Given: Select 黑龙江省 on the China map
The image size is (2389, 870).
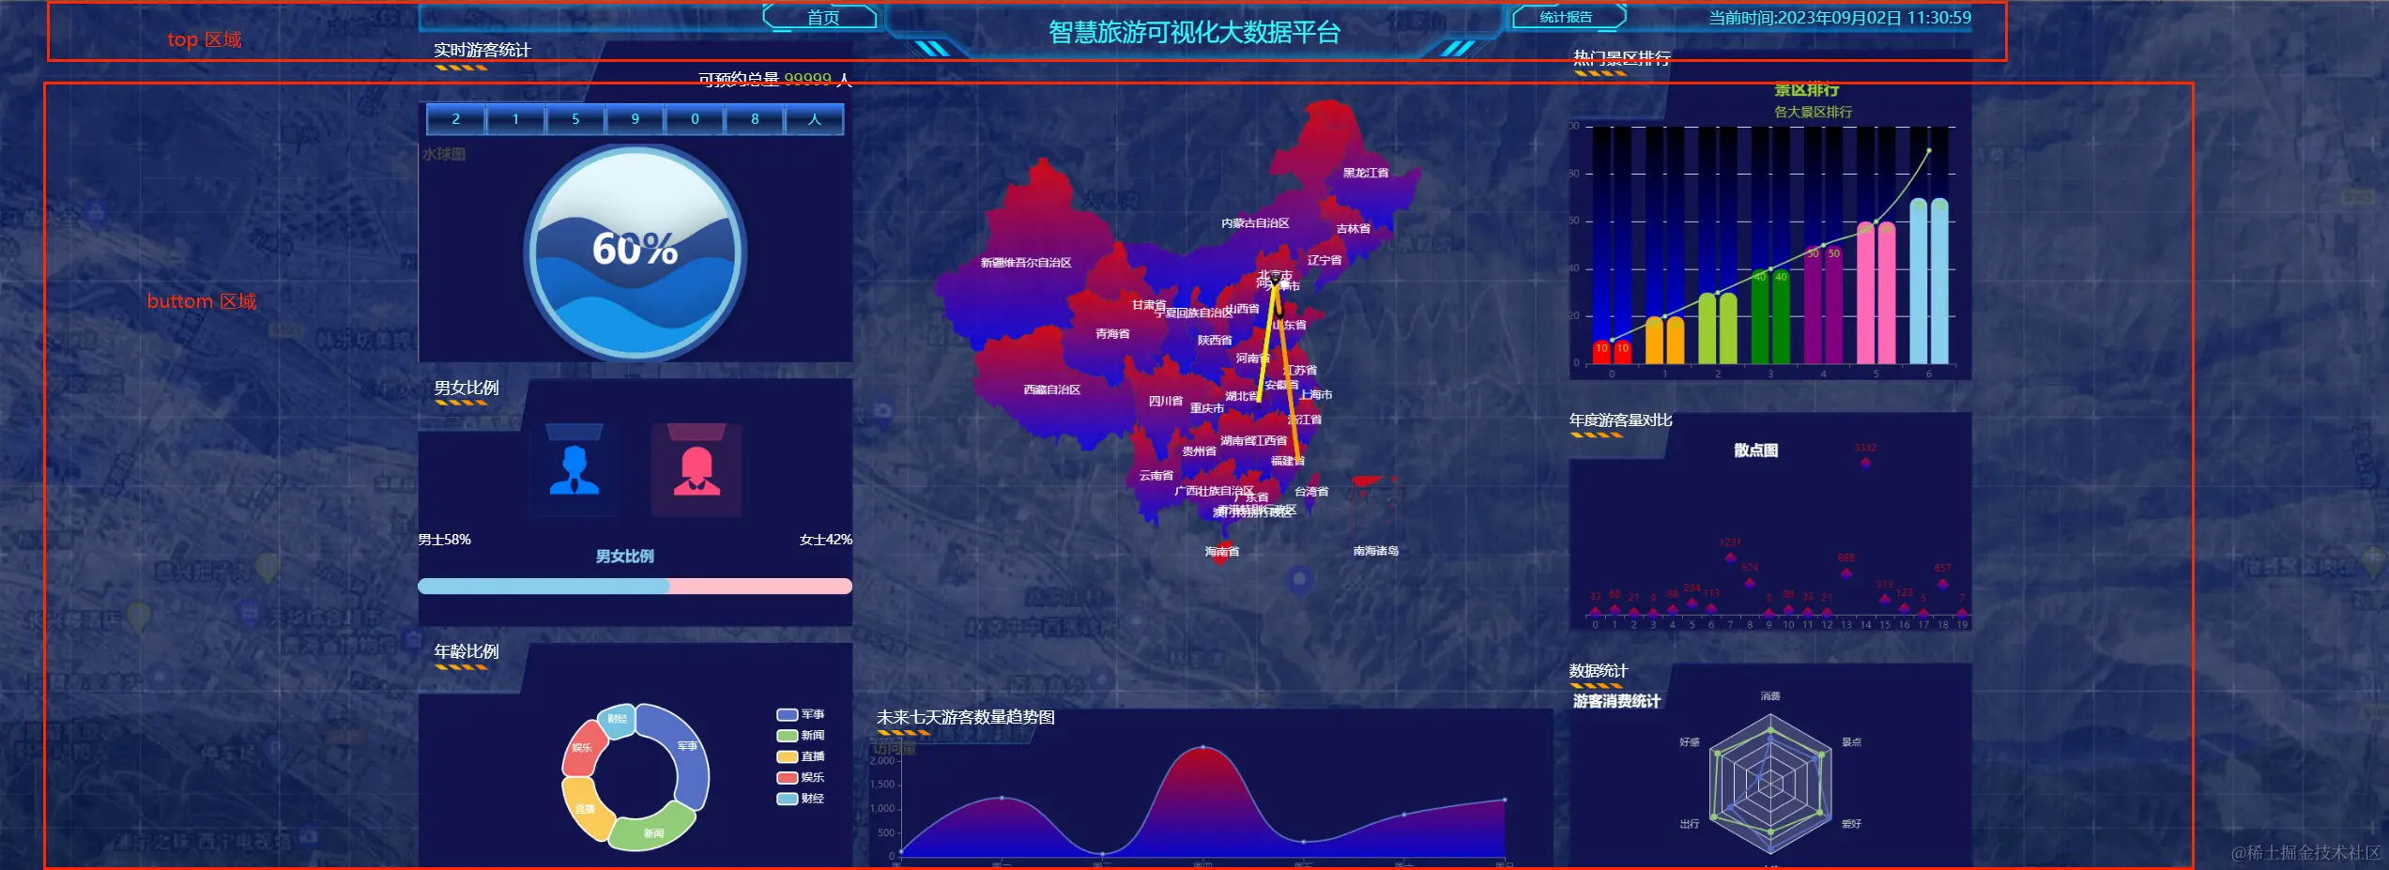Looking at the screenshot, I should tap(1365, 173).
